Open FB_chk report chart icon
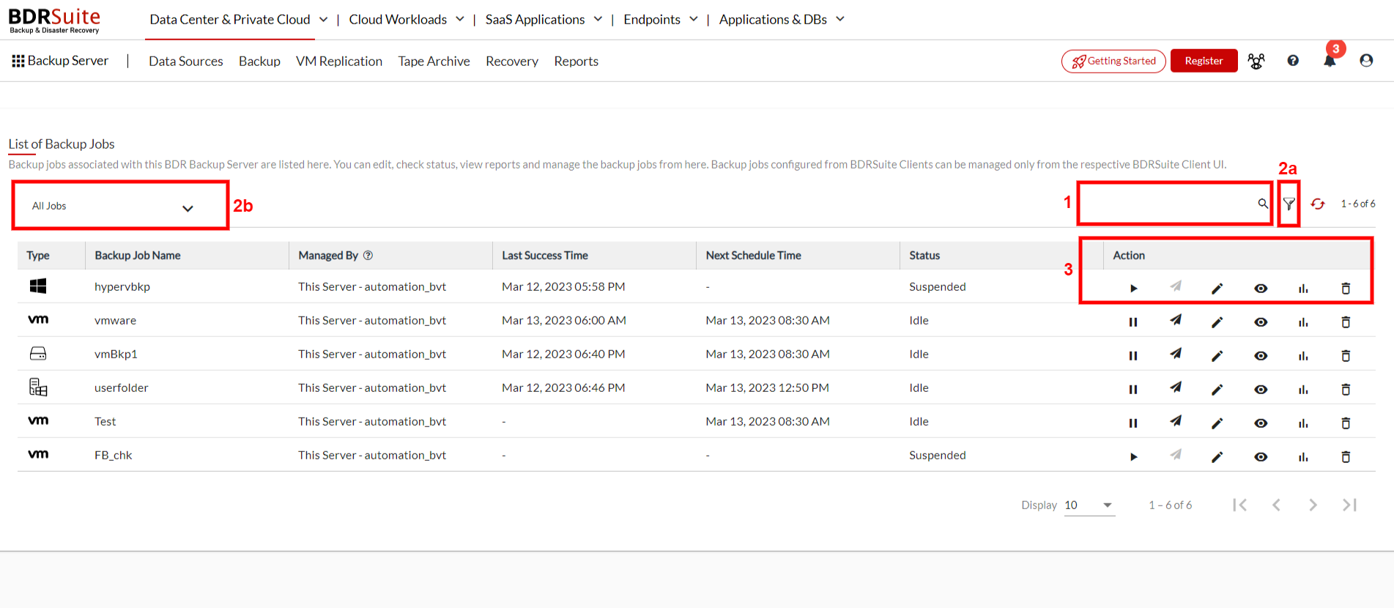Viewport: 1394px width, 608px height. click(x=1303, y=457)
